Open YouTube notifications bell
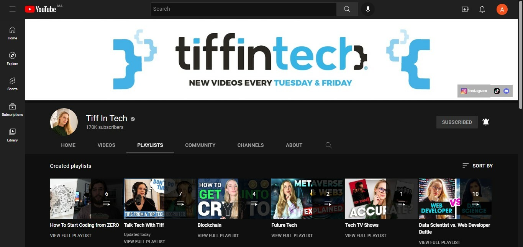Screen dimensions: 523x247 click(x=482, y=9)
